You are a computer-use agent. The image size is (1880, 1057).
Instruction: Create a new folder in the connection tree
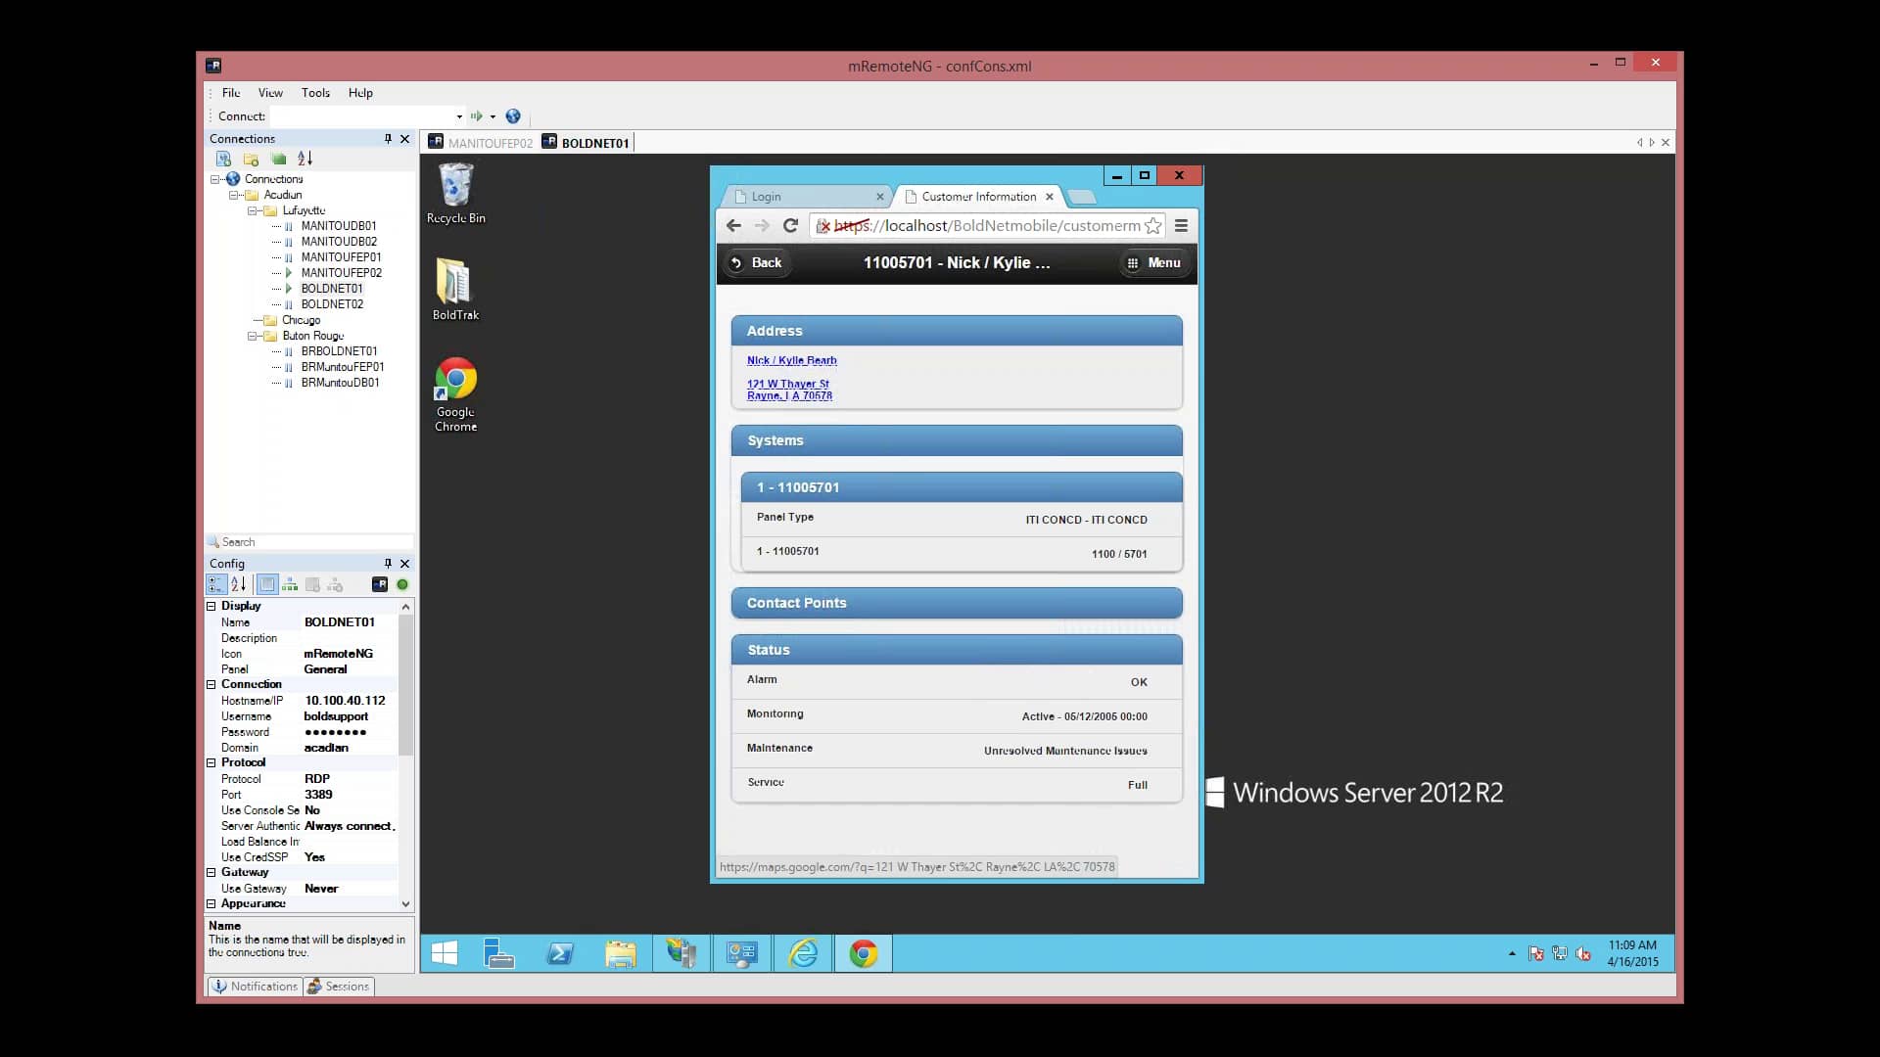[x=251, y=159]
